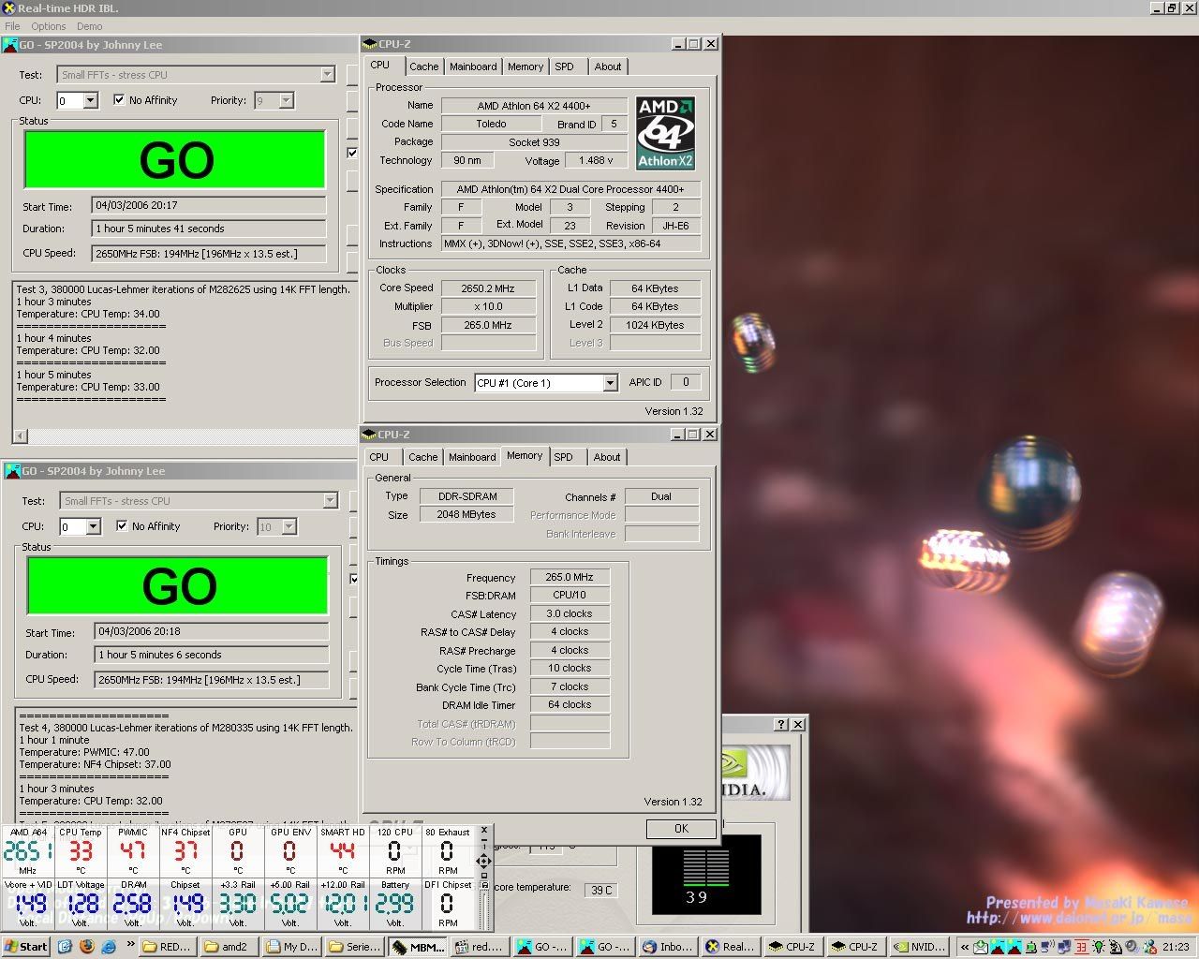Close the MBM dashboard with its X icon
The height and width of the screenshot is (959, 1199).
pos(484,830)
